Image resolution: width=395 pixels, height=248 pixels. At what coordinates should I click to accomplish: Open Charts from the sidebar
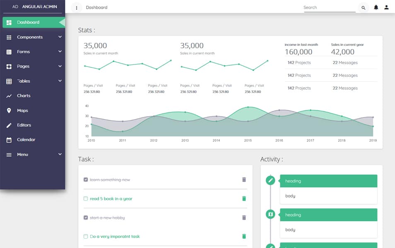[24, 95]
